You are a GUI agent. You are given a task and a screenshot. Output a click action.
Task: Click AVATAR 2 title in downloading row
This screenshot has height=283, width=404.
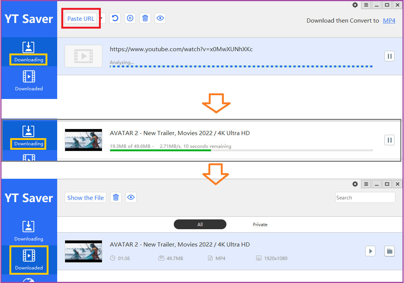[x=179, y=133]
